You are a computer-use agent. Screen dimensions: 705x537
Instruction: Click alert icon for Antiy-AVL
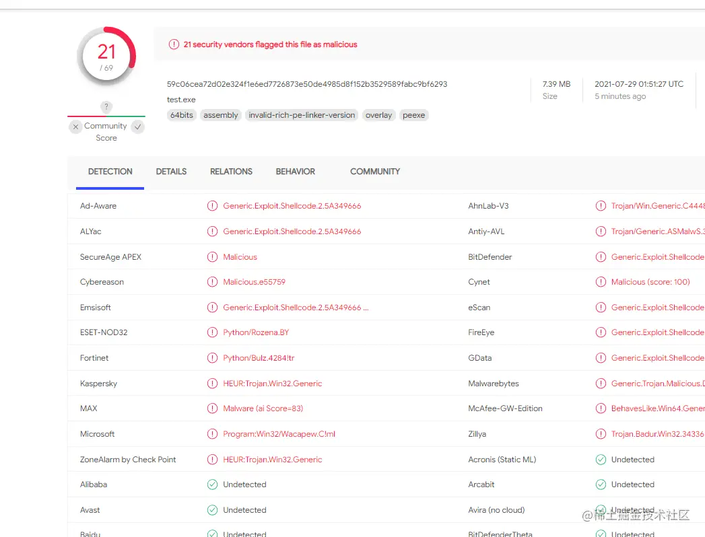pyautogui.click(x=601, y=231)
